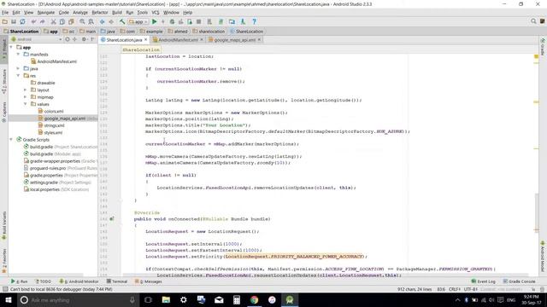Screen dimensions: 547x307
Task: Click the Forward navigation arrow icon
Action: click(x=111, y=21)
